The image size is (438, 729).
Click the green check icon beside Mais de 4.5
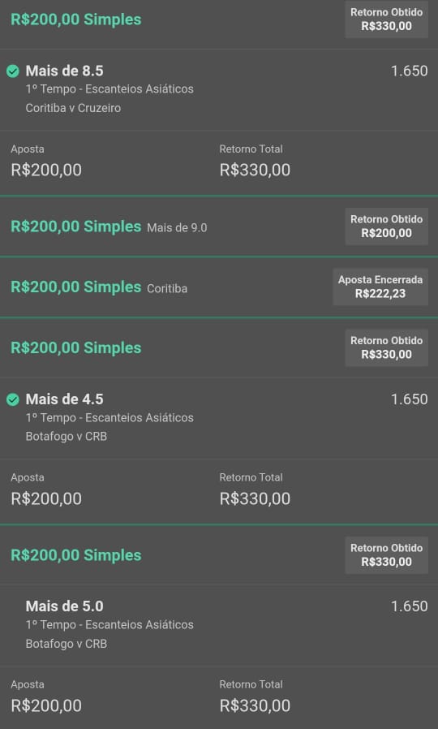13,399
